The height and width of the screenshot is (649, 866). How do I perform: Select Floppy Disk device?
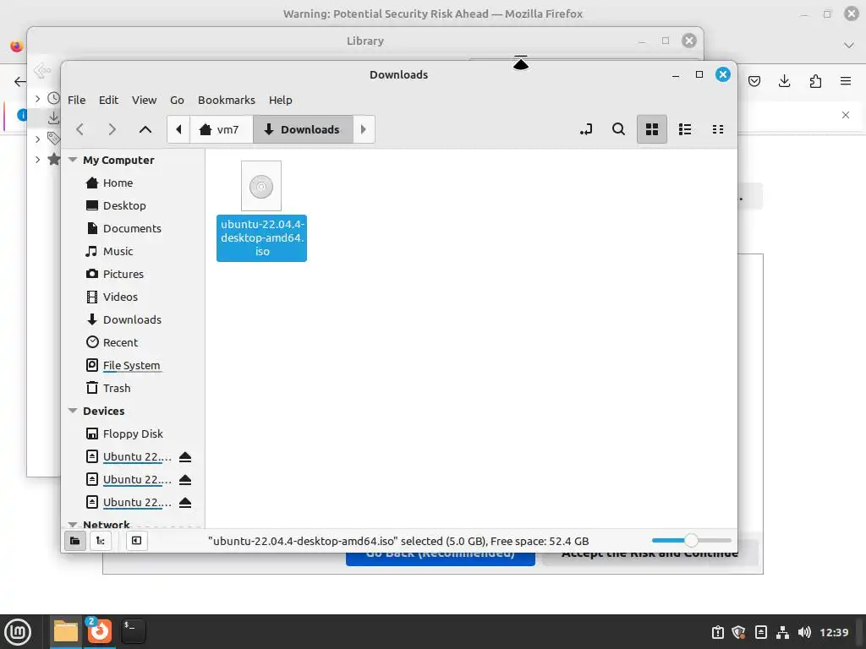click(133, 434)
